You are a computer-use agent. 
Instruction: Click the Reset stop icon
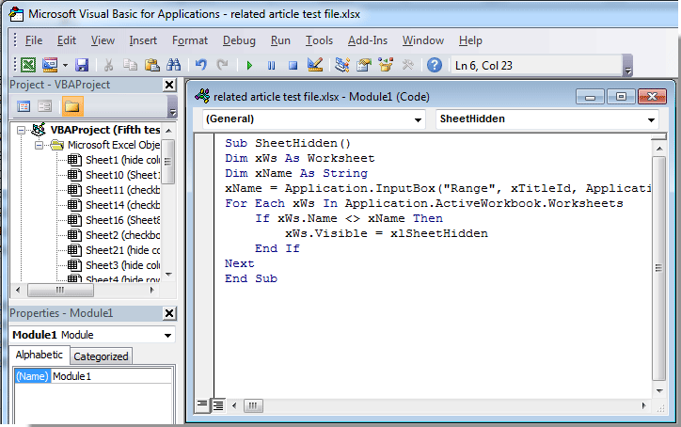click(293, 66)
